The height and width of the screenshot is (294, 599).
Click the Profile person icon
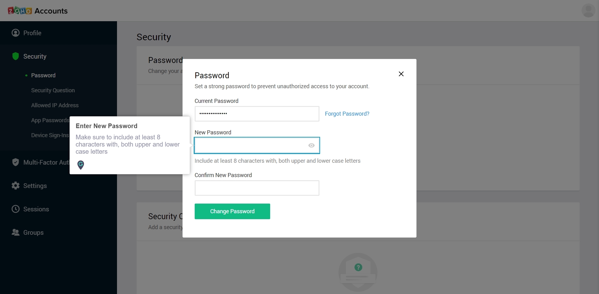click(x=16, y=33)
